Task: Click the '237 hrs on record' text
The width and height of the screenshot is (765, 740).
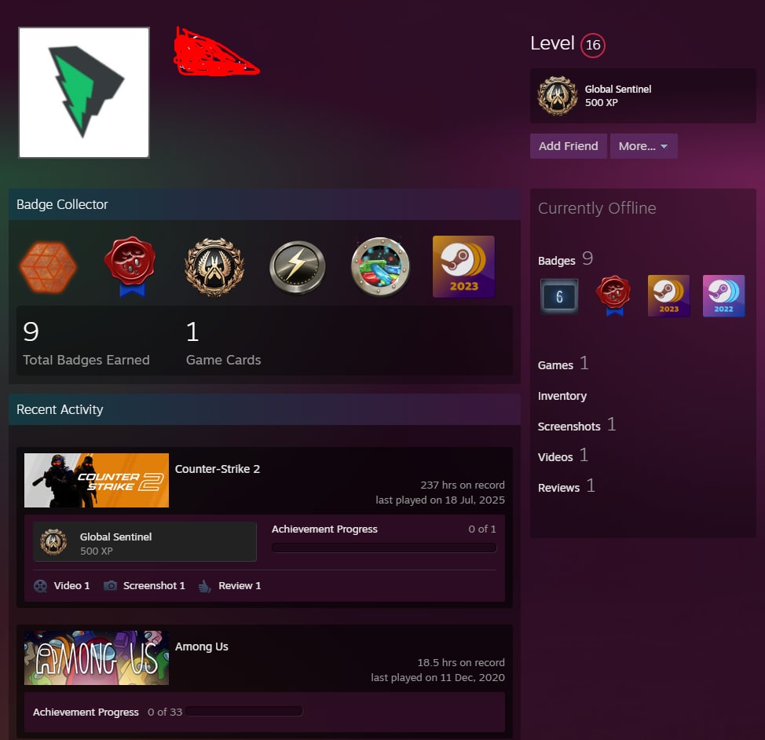Action: (463, 485)
